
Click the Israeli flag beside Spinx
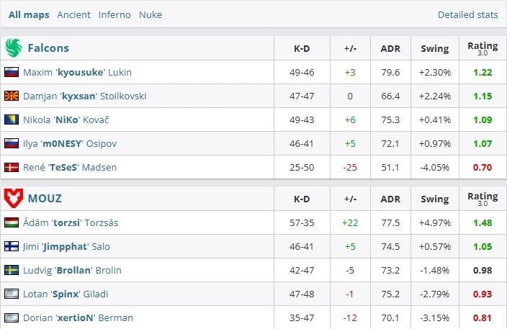pyautogui.click(x=12, y=294)
